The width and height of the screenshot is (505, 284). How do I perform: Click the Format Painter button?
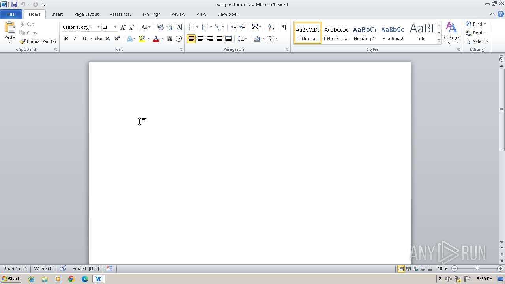pyautogui.click(x=38, y=41)
